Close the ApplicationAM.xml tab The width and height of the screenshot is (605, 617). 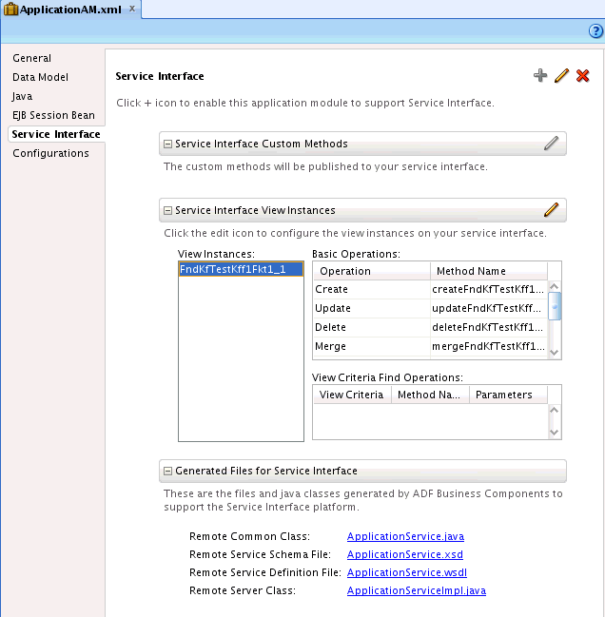(x=132, y=9)
